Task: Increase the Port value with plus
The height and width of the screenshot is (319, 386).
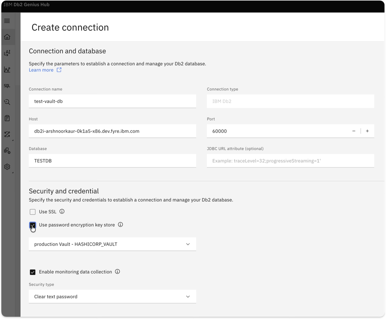Action: point(367,131)
